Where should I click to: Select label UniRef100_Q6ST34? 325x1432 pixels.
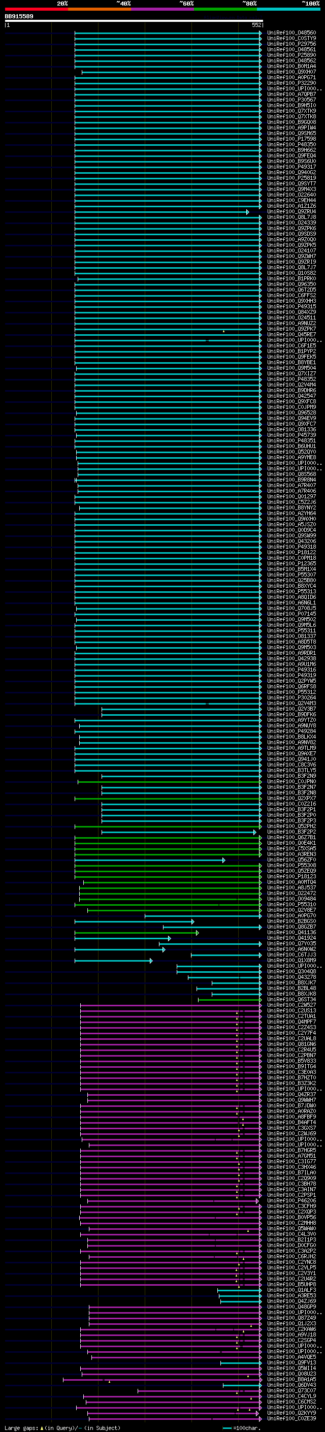tap(291, 1000)
